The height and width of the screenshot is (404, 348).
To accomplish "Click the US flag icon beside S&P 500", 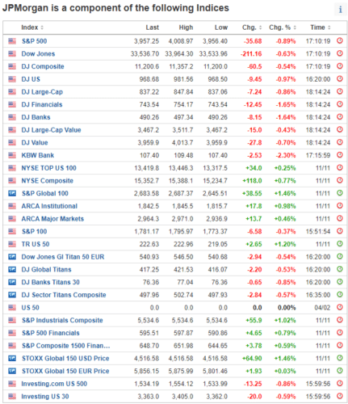I will [x=12, y=41].
